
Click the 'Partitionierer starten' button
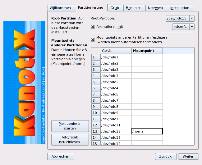point(70,126)
